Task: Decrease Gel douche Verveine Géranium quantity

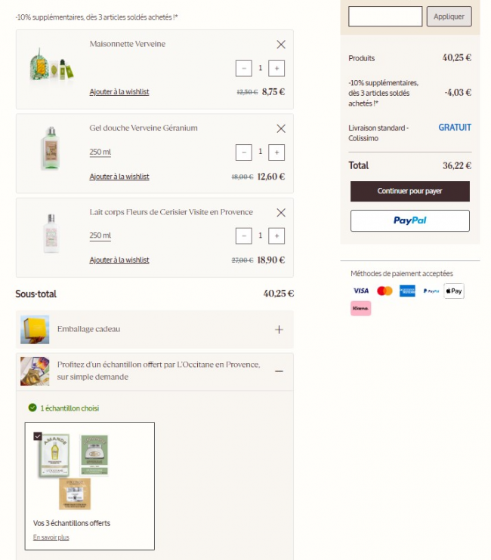Action: 243,152
